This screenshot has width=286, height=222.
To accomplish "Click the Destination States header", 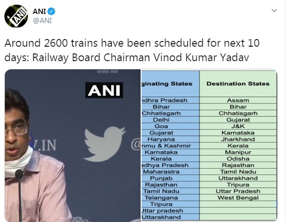I will [x=238, y=84].
